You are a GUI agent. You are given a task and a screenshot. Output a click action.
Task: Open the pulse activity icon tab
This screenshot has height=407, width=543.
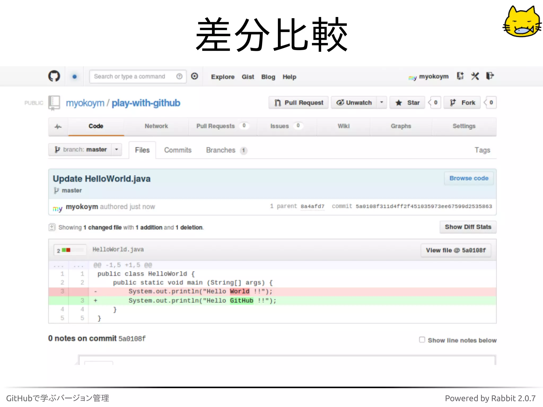(58, 126)
